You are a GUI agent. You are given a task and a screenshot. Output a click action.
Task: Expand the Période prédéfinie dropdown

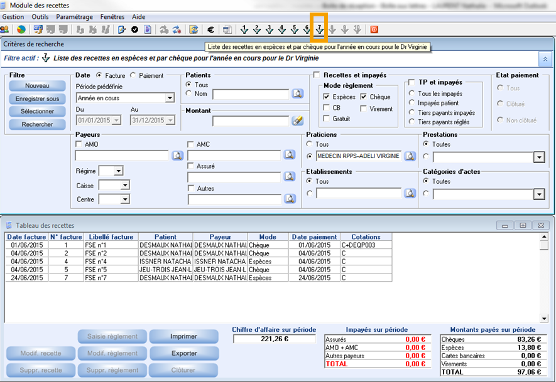pos(170,98)
